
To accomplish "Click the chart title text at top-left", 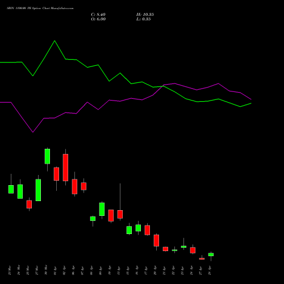I will [x=40, y=9].
